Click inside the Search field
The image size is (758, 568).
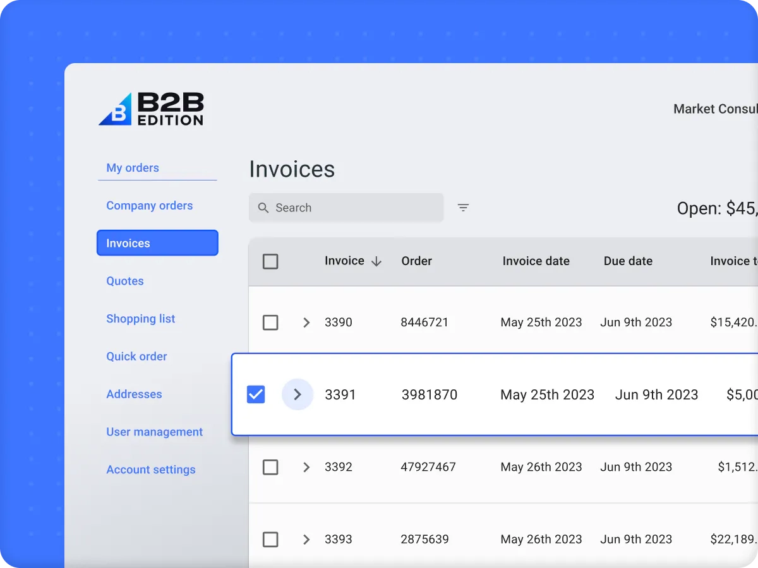[x=346, y=208]
